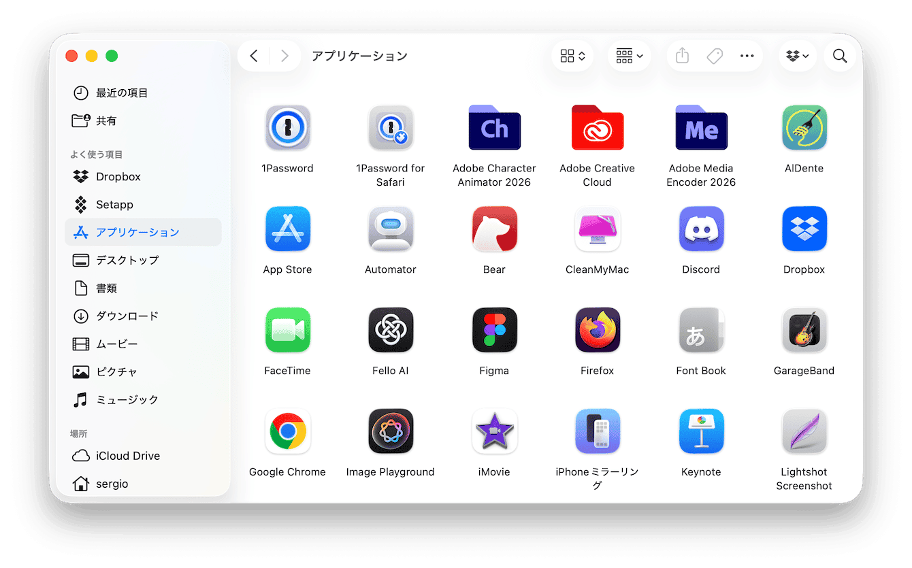Open iCloud Drive in the sidebar
The height and width of the screenshot is (568, 912).
coord(143,456)
